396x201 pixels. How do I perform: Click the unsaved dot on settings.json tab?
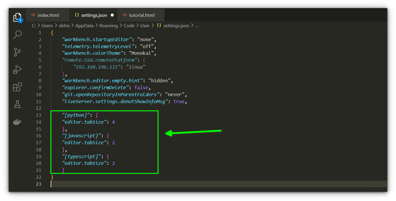112,15
